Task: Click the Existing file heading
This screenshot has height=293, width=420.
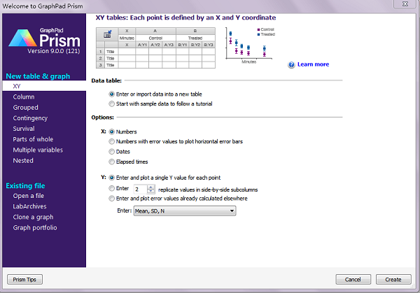Action: [x=25, y=186]
